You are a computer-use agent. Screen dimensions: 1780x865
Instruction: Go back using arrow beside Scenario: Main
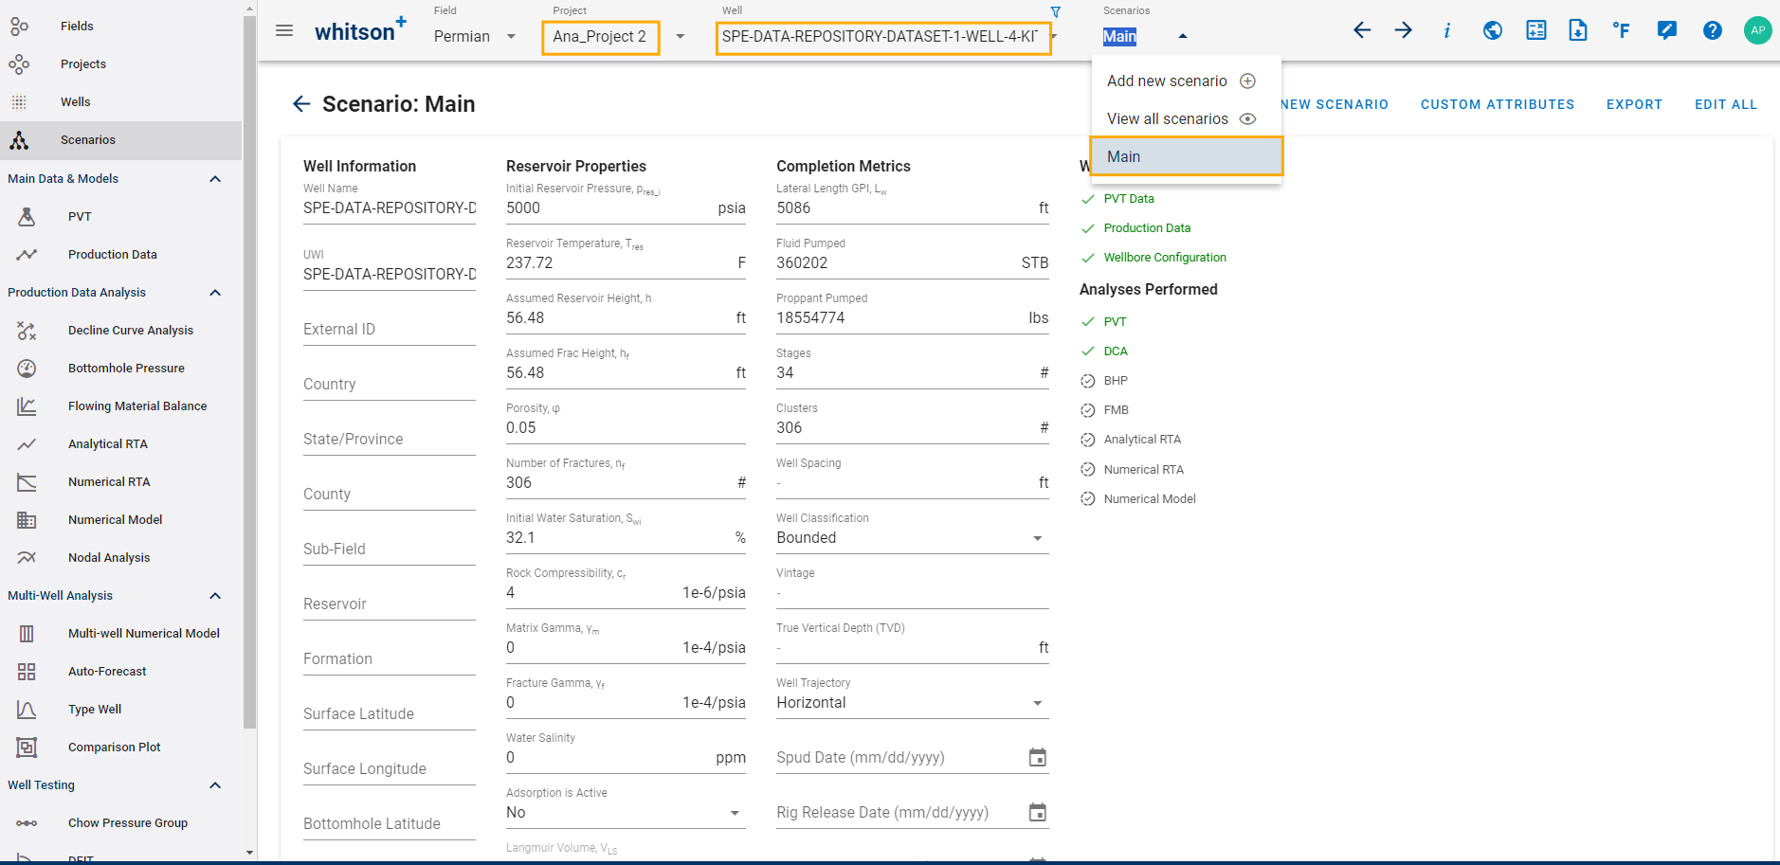[x=301, y=104]
